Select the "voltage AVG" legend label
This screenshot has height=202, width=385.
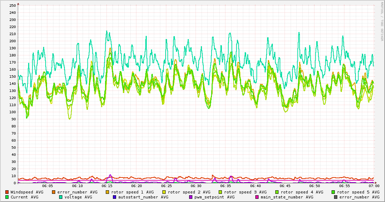coord(78,197)
